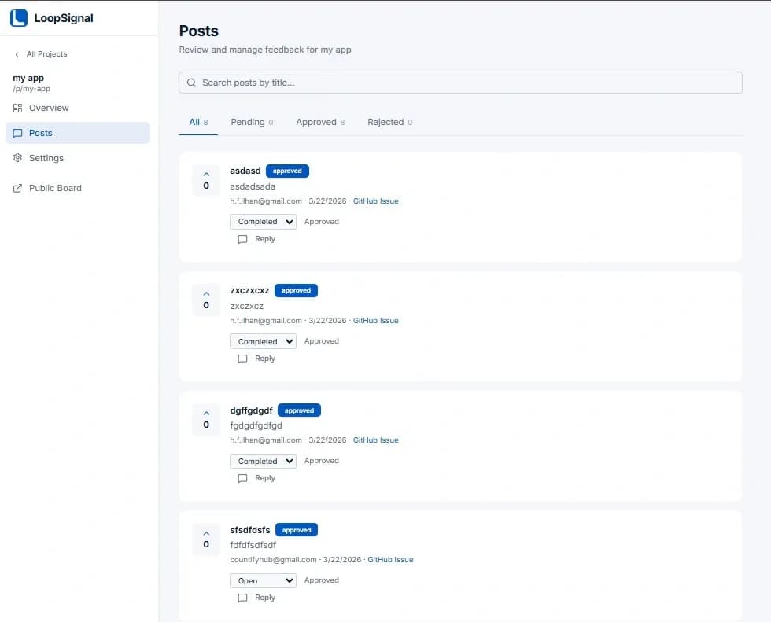771x622 pixels.
Task: Click the post title dgffgdgdf
Action: pyautogui.click(x=251, y=410)
